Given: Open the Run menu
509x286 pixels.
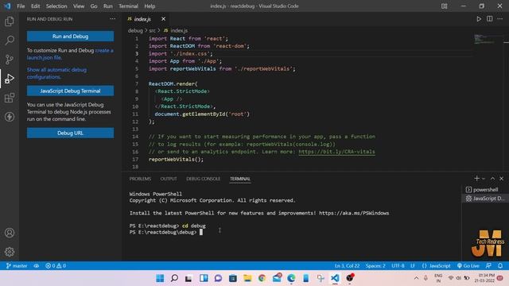Looking at the screenshot, I should [x=108, y=6].
